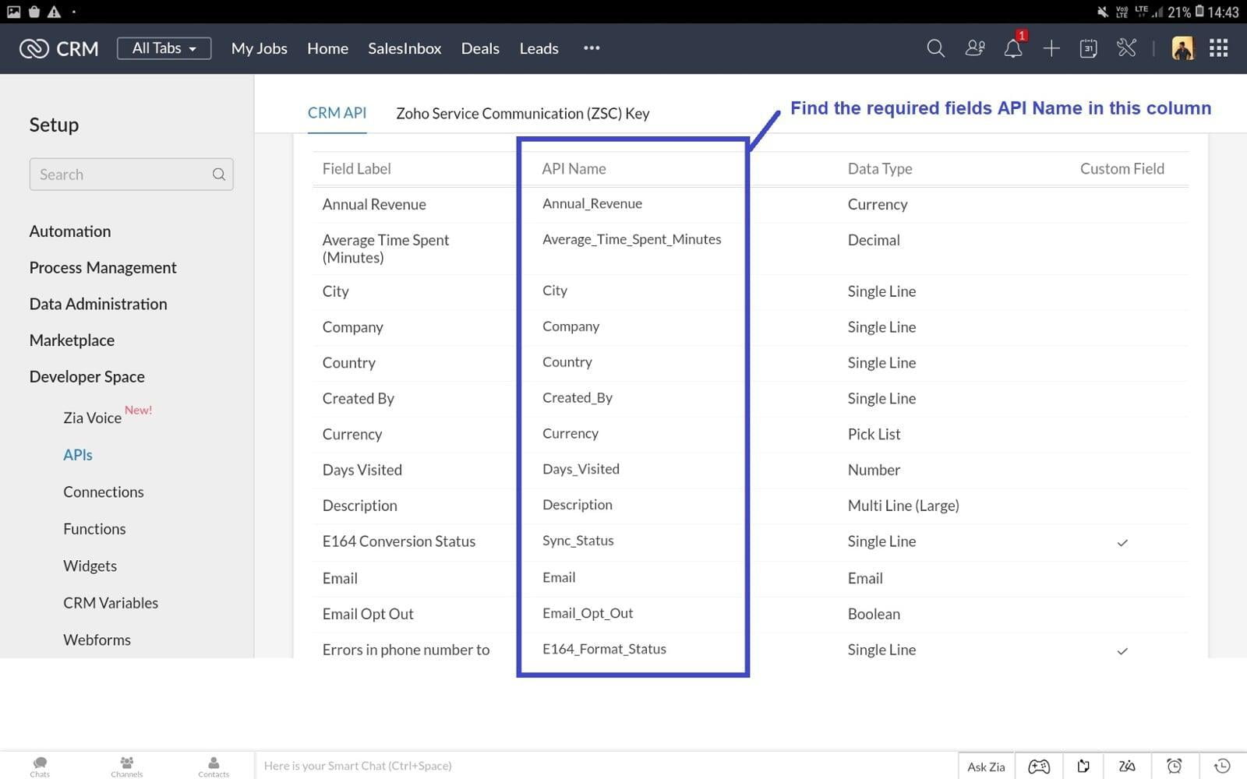Select the Days_Visited API name
The image size is (1247, 779).
pyautogui.click(x=581, y=470)
